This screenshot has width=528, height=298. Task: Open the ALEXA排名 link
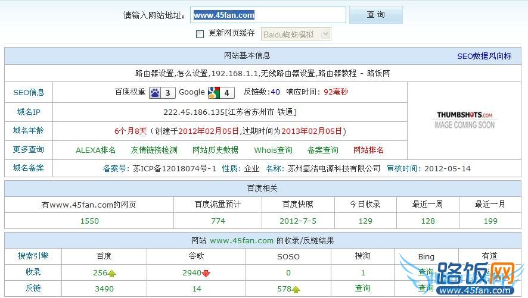point(95,150)
